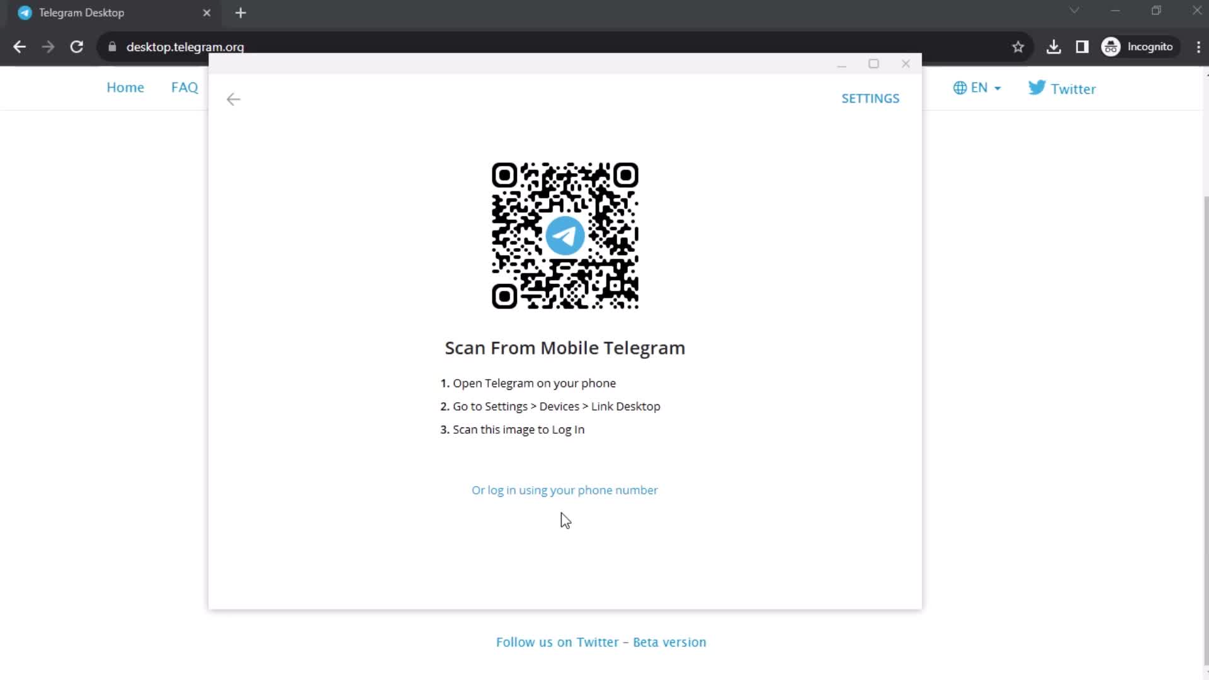The image size is (1209, 680).
Task: Click the browser refresh page icon
Action: (76, 47)
